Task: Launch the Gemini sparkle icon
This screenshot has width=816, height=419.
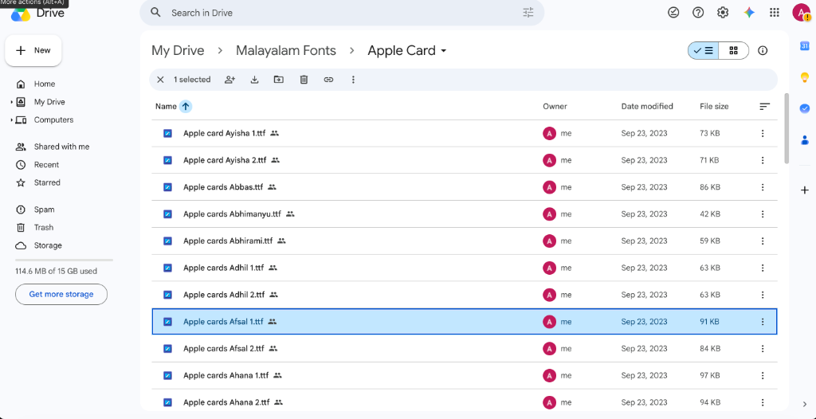Action: (x=749, y=13)
